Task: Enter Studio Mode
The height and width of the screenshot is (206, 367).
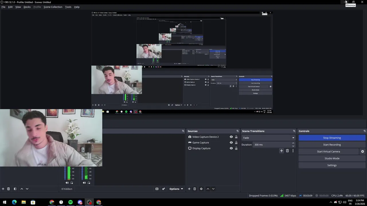Action: click(332, 159)
